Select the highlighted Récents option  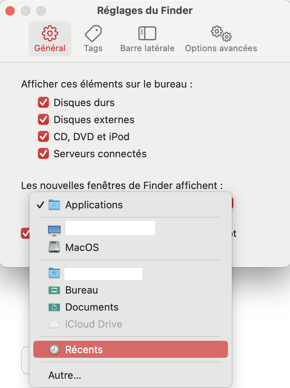click(84, 350)
